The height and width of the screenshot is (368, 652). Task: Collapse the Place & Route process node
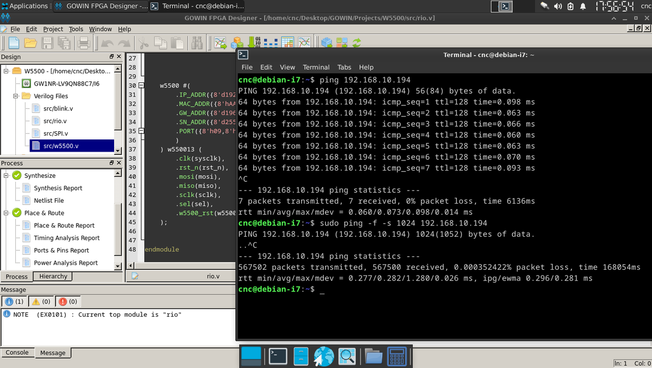click(7, 213)
